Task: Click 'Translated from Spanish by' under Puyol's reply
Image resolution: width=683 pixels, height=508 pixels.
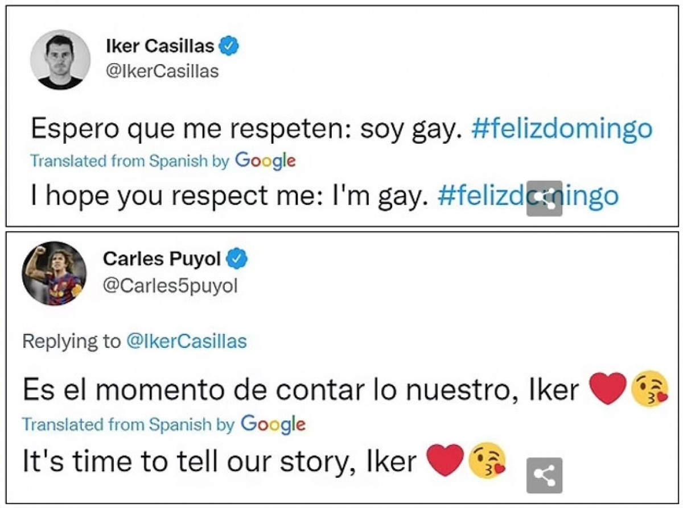Action: point(129,424)
